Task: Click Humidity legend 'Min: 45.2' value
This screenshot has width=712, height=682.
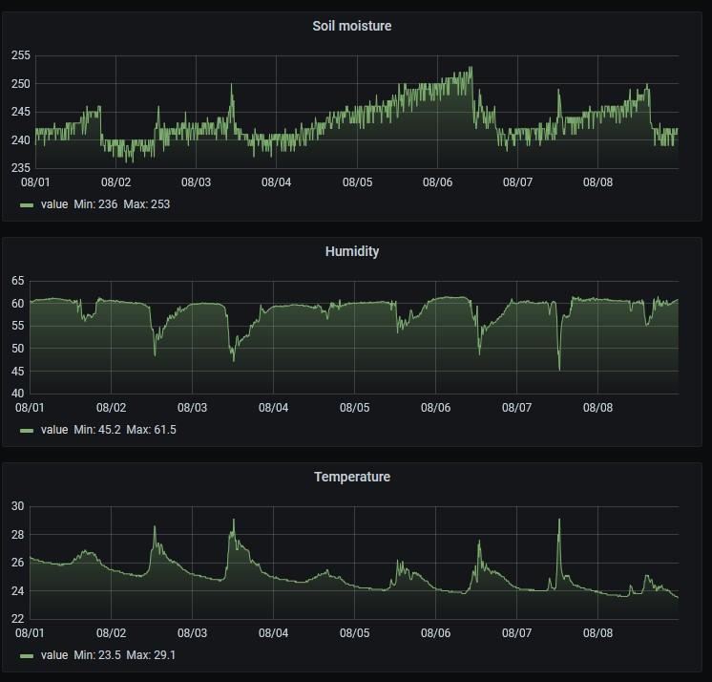Action: click(97, 430)
